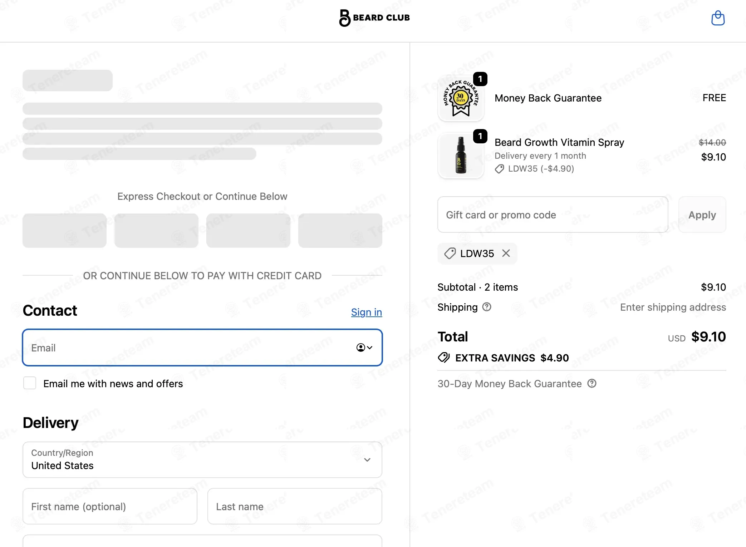This screenshot has height=547, width=746.
Task: Click the total amount $9.10 next to USD
Action: (708, 336)
